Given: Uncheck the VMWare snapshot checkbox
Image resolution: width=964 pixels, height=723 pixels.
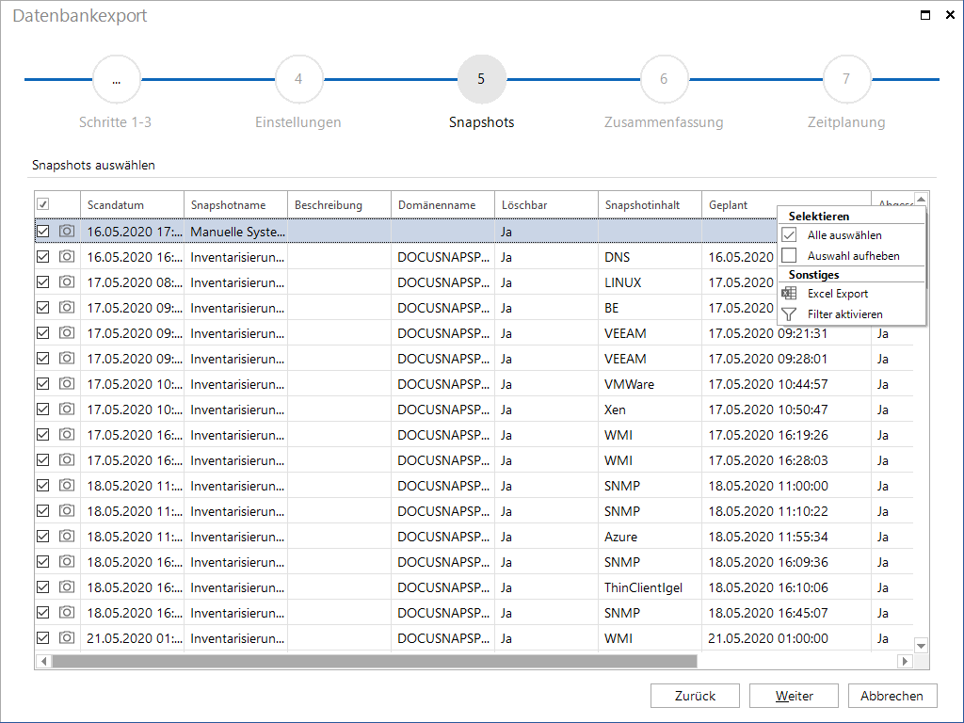Looking at the screenshot, I should click(43, 384).
